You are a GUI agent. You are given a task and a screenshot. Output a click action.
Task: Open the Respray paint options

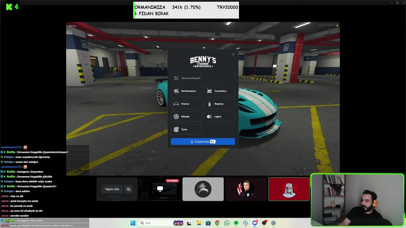[x=219, y=104]
